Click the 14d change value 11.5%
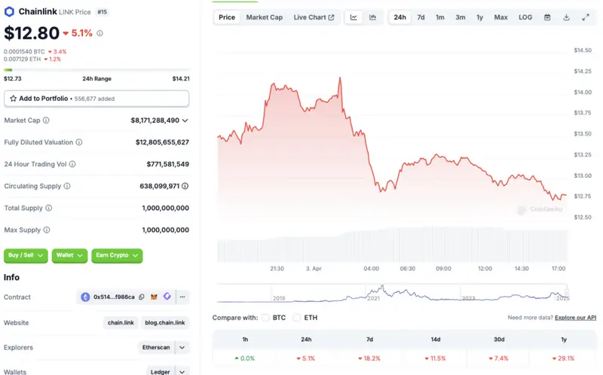 coord(436,358)
